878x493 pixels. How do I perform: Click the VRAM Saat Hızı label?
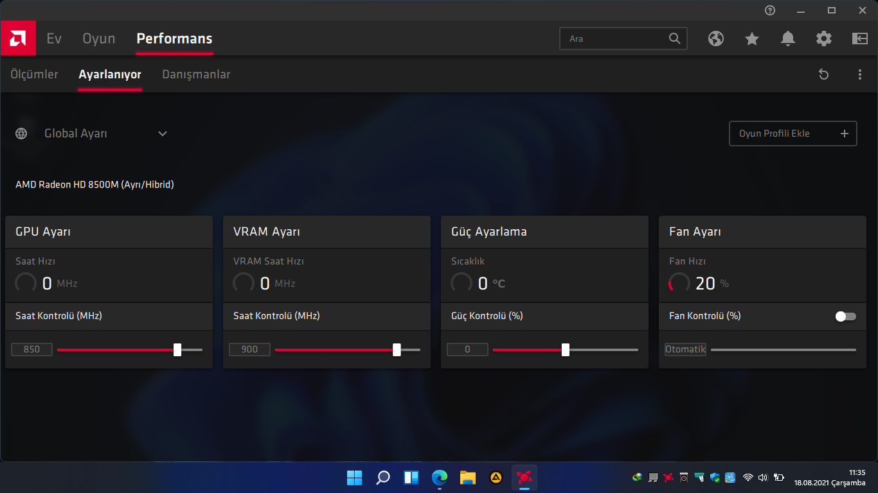coord(269,261)
